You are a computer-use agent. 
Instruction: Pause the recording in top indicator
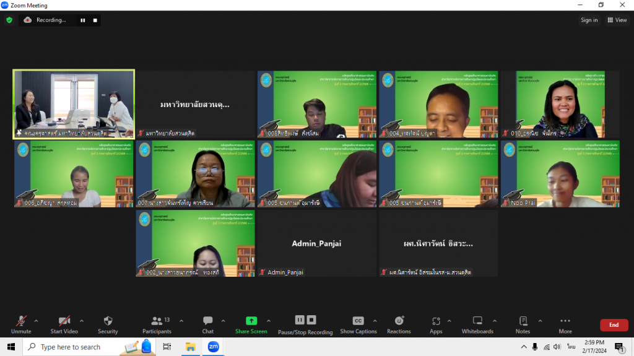pyautogui.click(x=82, y=20)
